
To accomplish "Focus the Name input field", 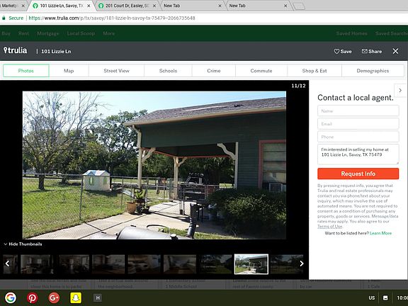I will [x=358, y=110].
